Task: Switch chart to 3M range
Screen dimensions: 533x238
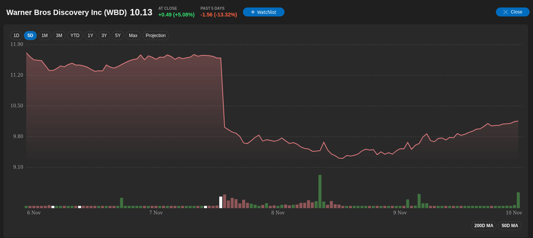Action: click(x=59, y=36)
